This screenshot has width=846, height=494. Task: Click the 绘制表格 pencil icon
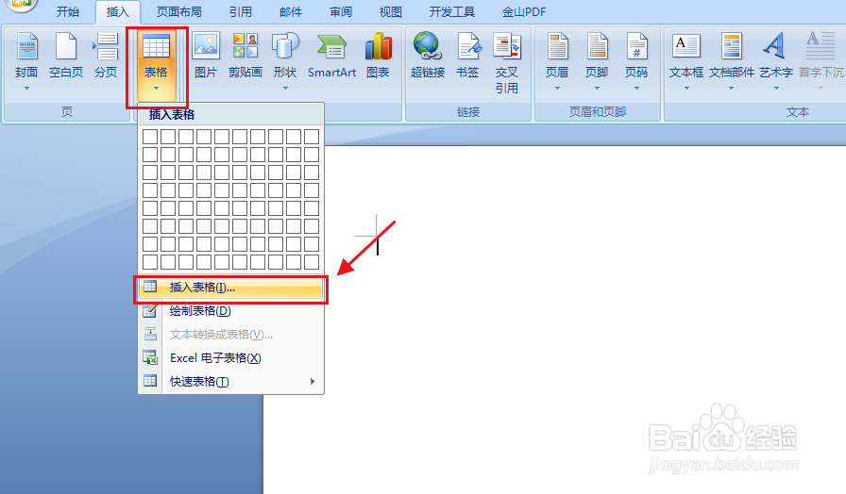(x=150, y=311)
